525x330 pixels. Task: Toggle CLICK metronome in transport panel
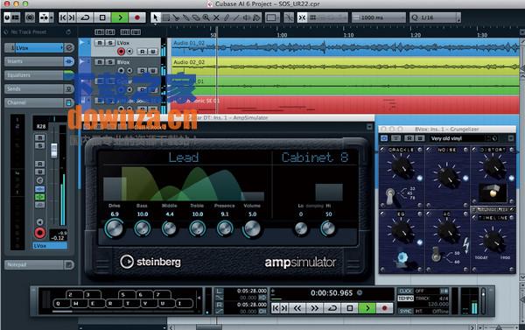click(405, 291)
